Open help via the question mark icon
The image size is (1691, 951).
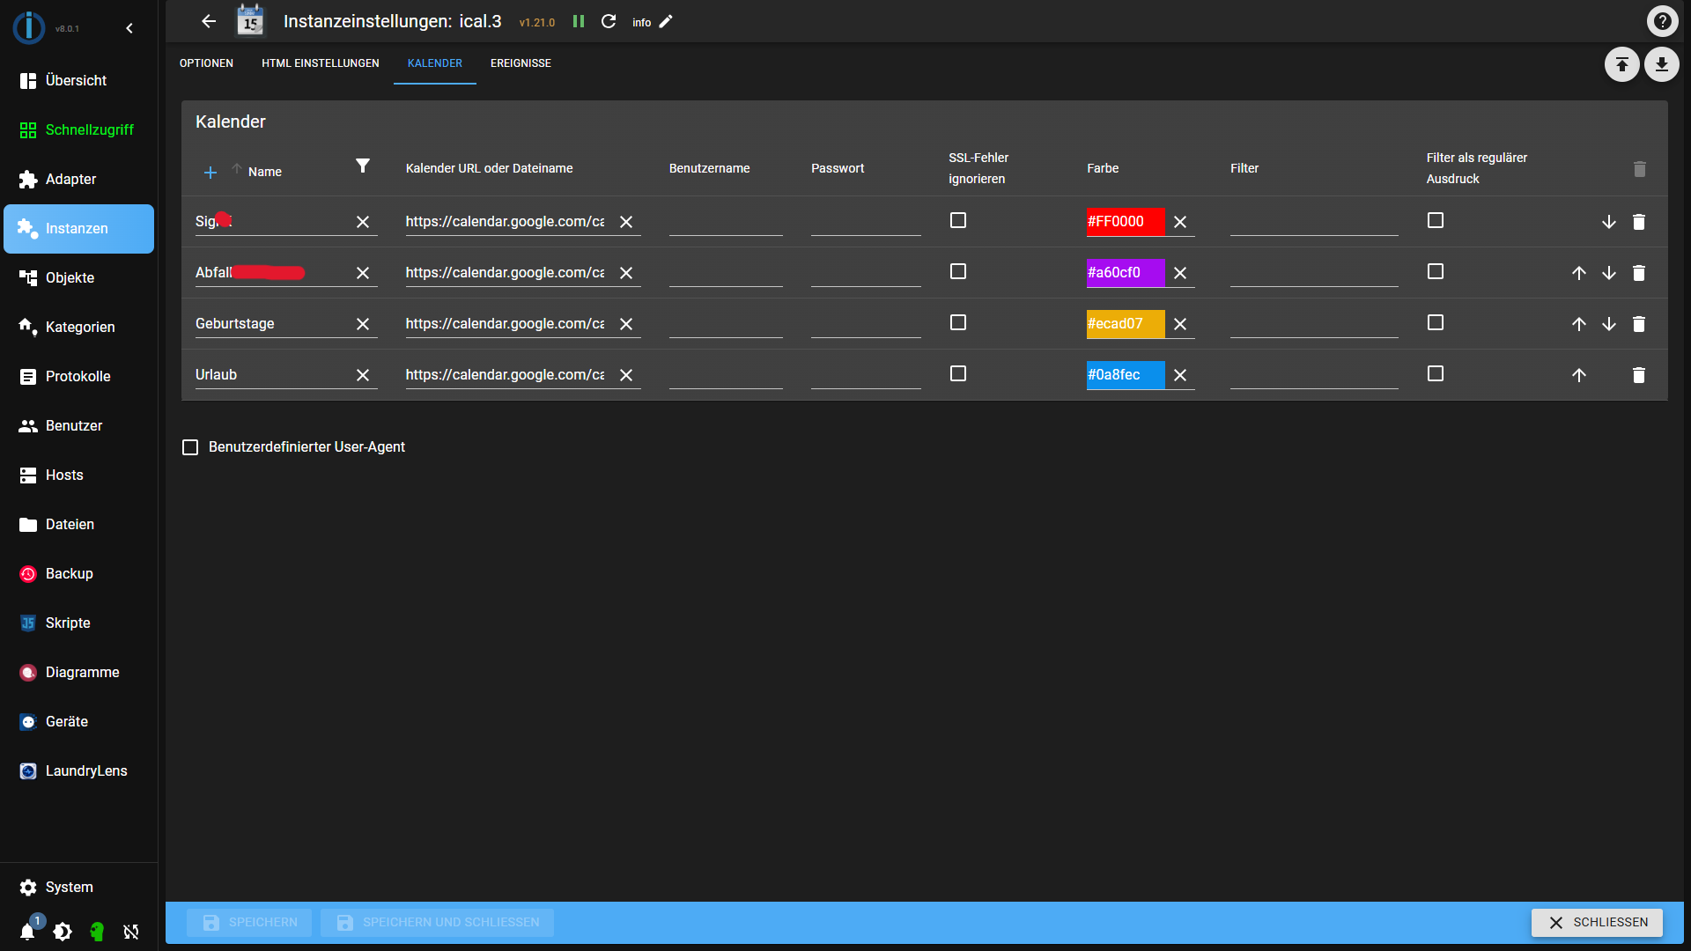tap(1662, 21)
